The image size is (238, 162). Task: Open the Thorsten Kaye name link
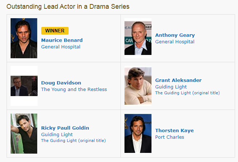[x=174, y=130]
